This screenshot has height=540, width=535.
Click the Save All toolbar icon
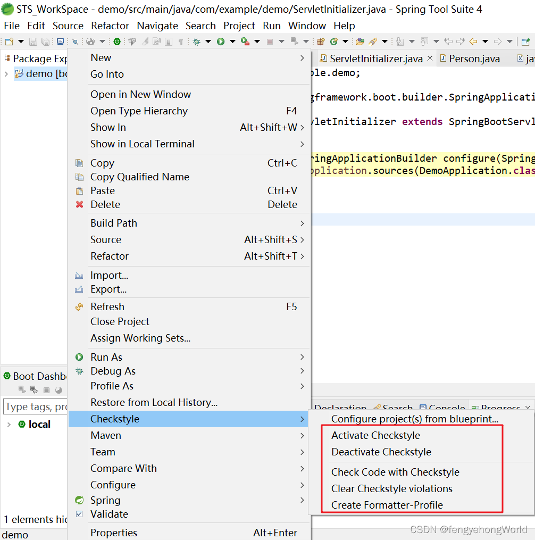[45, 41]
